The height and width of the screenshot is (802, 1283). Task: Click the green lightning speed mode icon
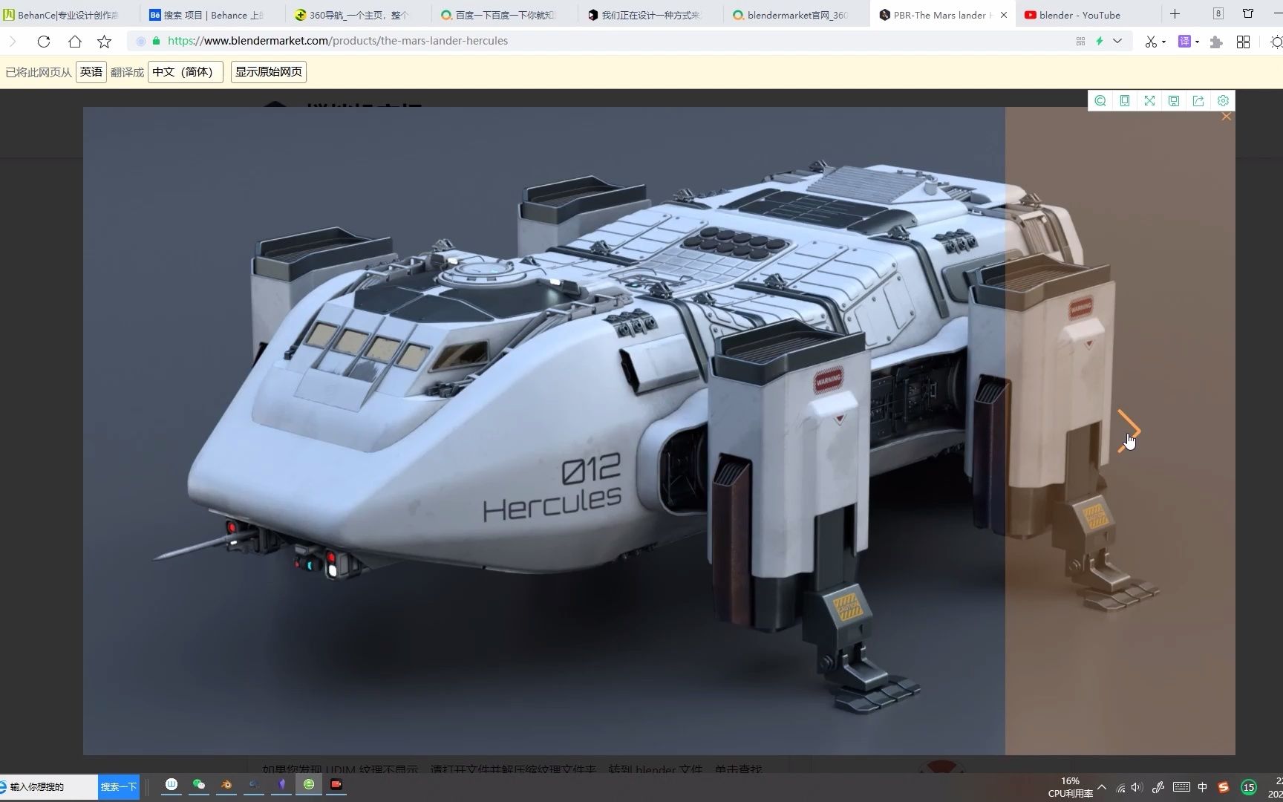[x=1100, y=42]
